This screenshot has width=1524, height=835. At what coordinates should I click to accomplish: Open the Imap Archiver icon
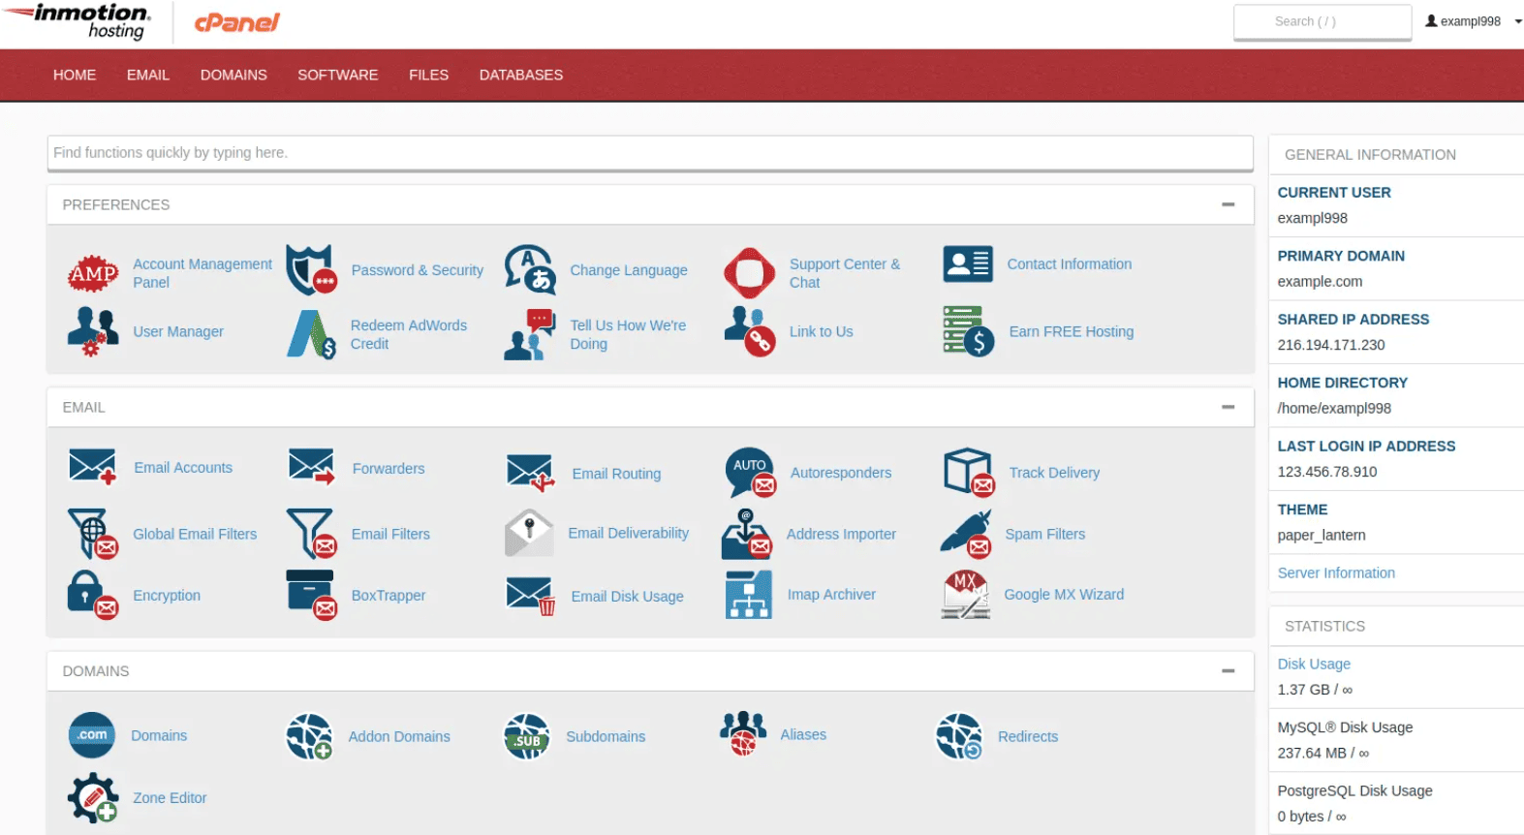point(748,595)
